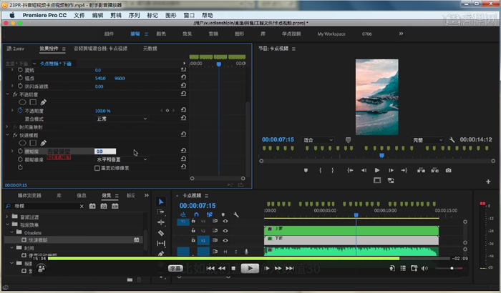This screenshot has width=501, height=293.
Task: Click the 模糊度 value field
Action: (x=104, y=152)
